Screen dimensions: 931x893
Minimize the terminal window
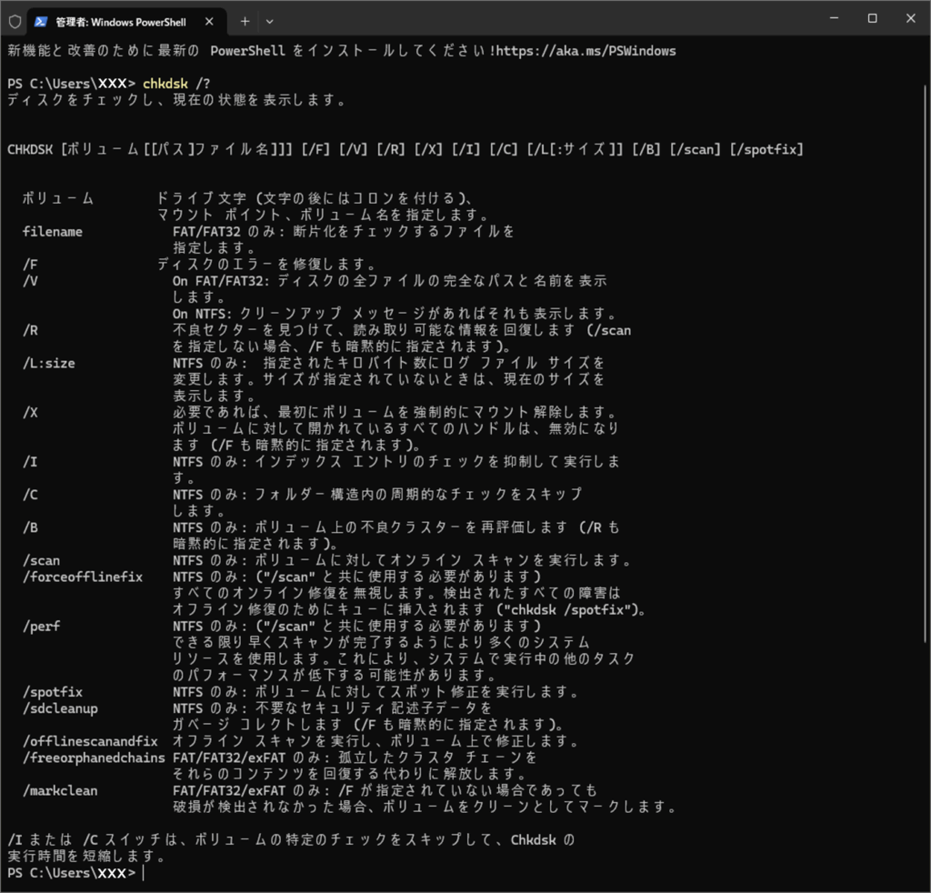click(830, 19)
